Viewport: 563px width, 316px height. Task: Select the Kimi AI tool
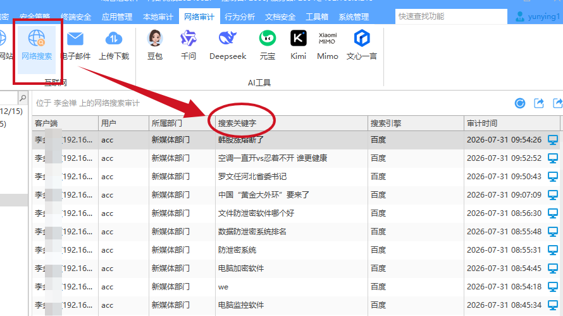(x=299, y=46)
